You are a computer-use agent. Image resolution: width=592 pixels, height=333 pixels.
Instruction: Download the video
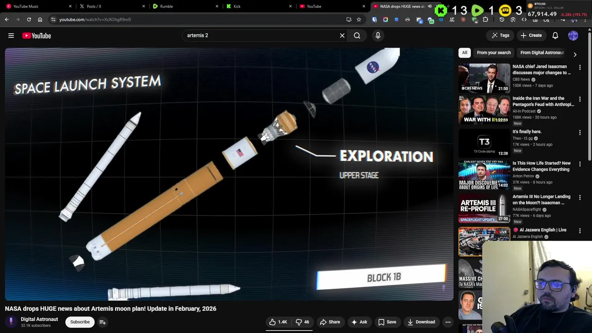pyautogui.click(x=420, y=322)
